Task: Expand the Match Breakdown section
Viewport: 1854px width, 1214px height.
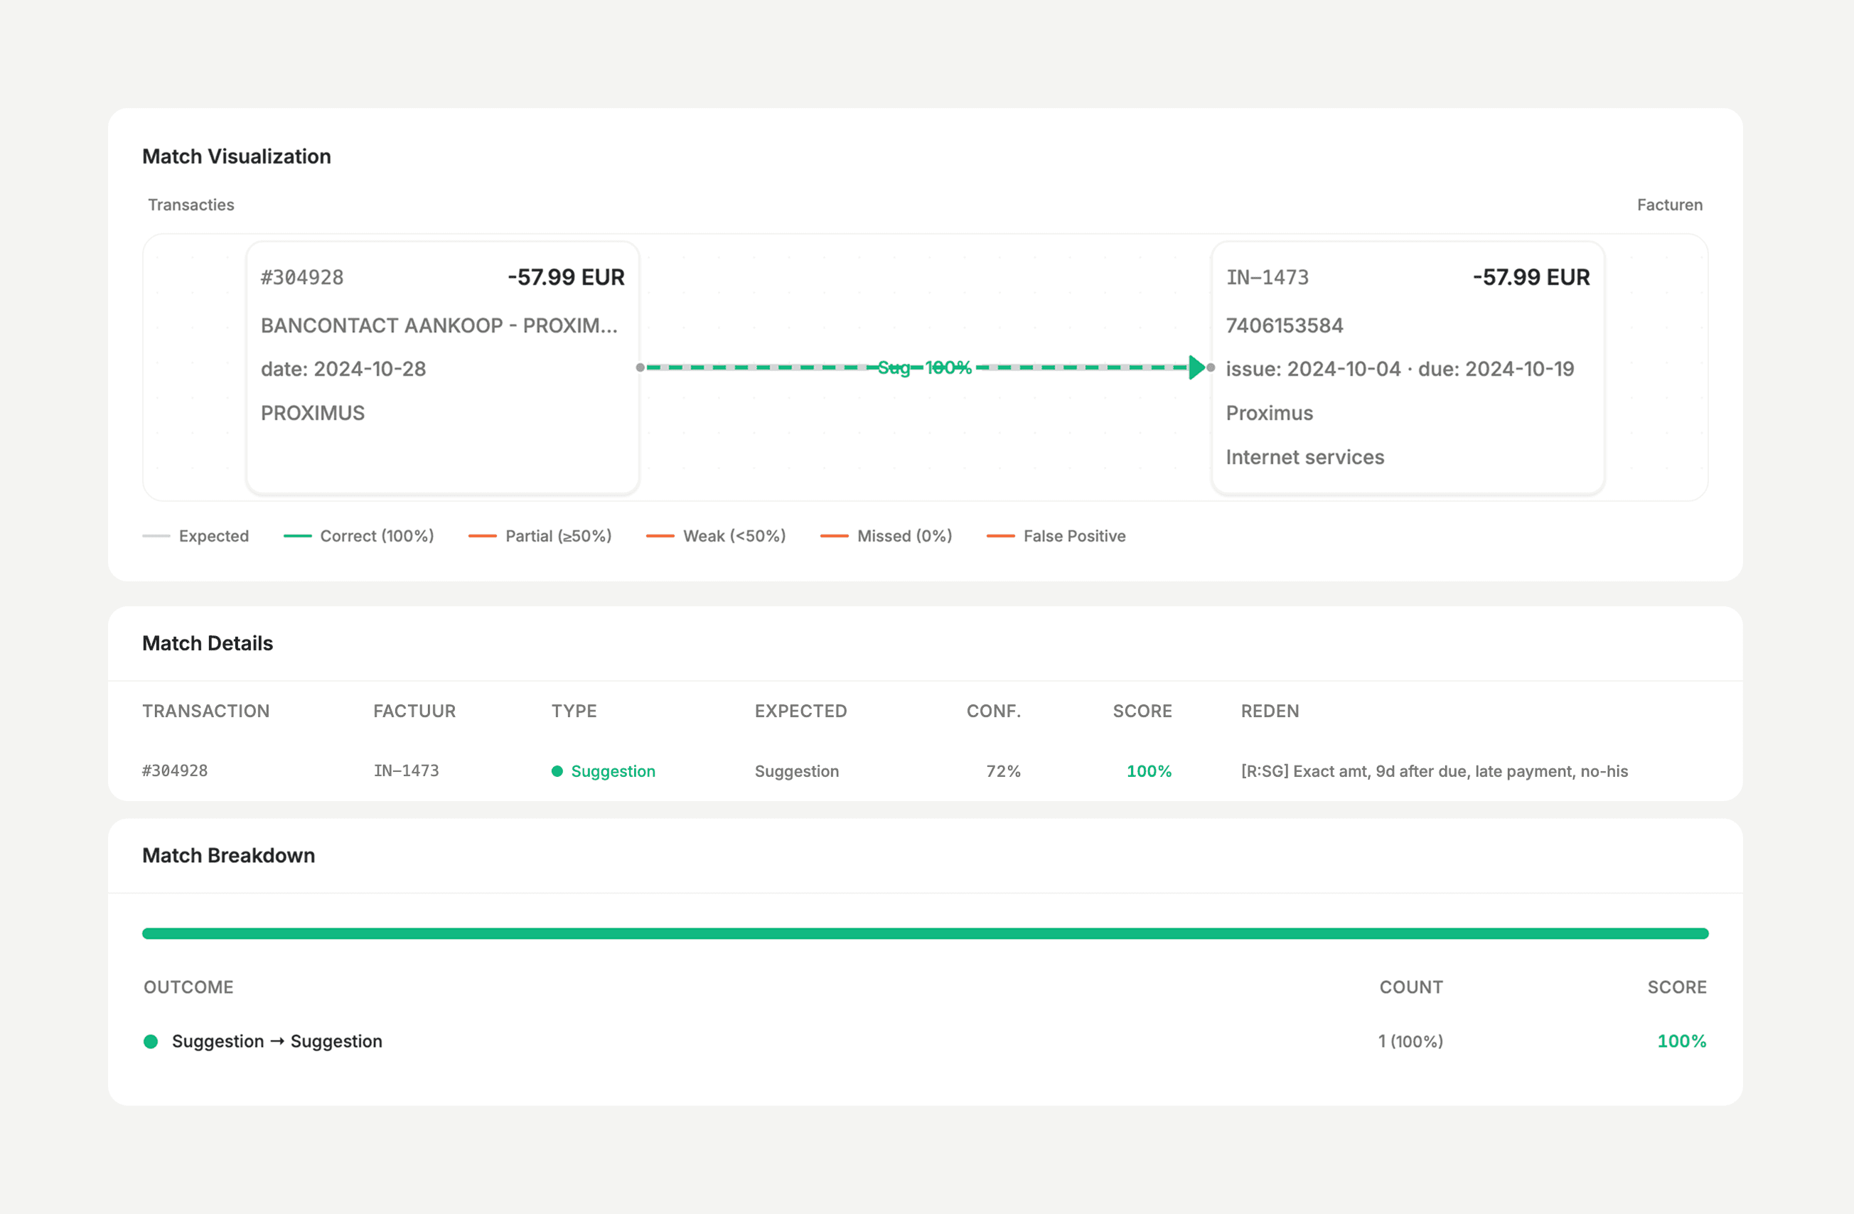Action: [x=228, y=855]
